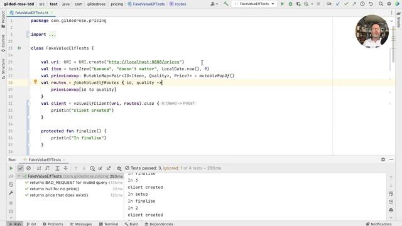Click run class gutter icon at line 23
The image size is (402, 226).
[19, 48]
